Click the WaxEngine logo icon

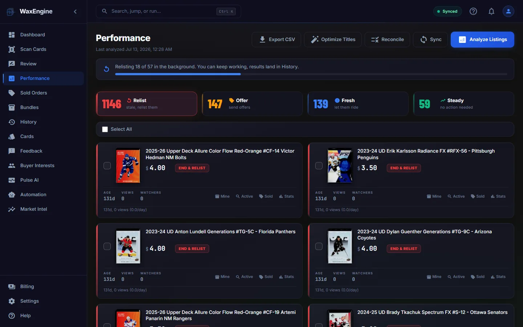(11, 12)
